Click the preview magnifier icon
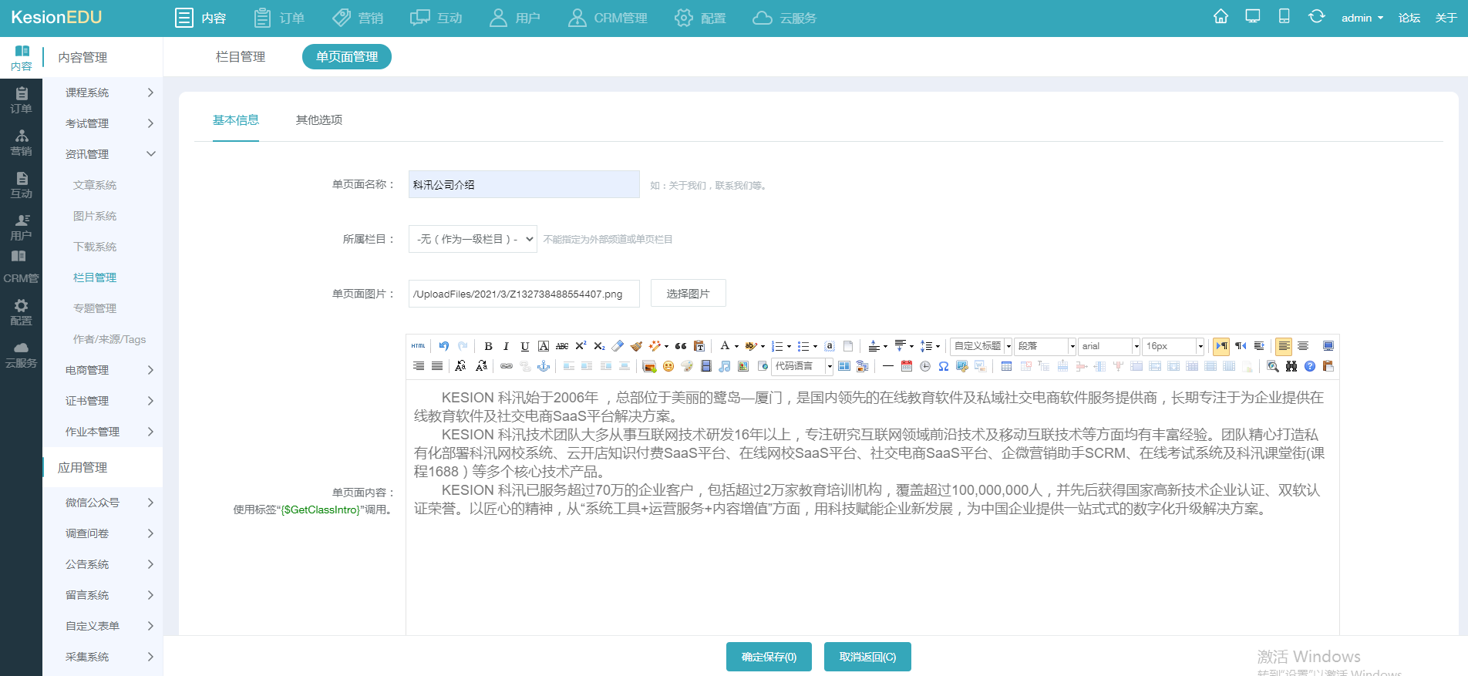Viewport: 1468px width, 676px height. click(x=1273, y=366)
